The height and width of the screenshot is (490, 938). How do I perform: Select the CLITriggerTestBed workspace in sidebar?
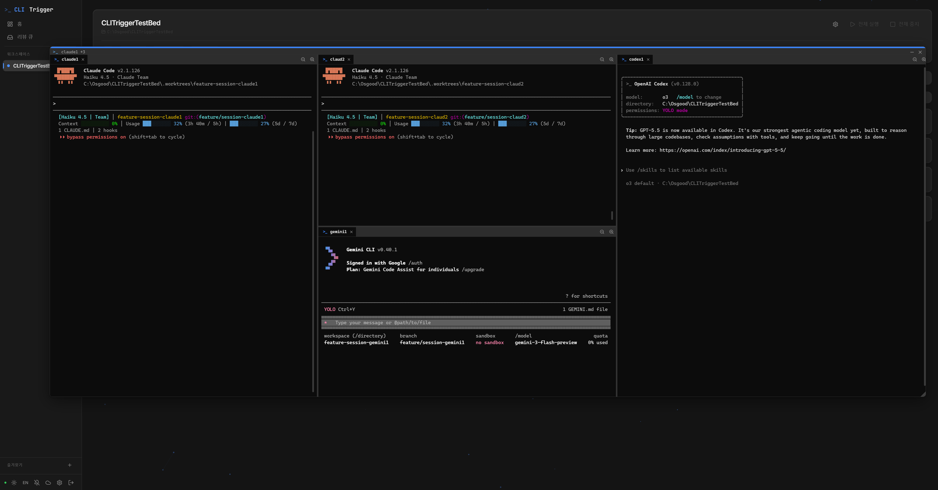pyautogui.click(x=28, y=66)
